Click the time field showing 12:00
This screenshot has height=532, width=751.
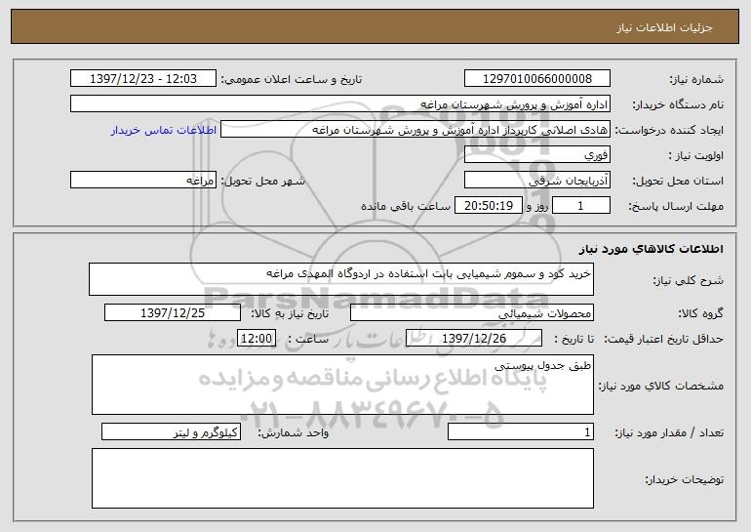[257, 339]
